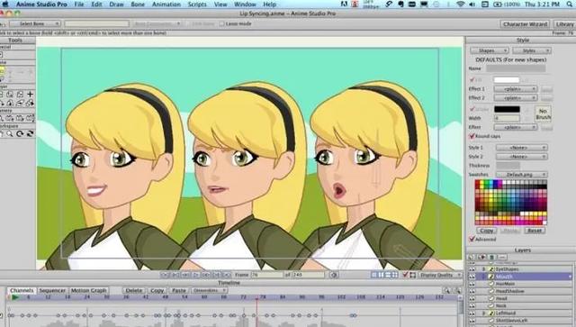Click the current Frame number field
Image resolution: width=576 pixels, height=327 pixels.
click(266, 275)
